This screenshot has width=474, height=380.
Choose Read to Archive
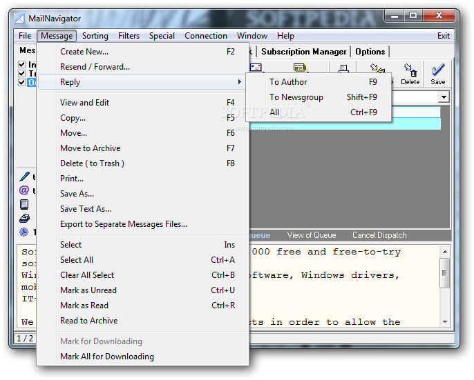142,321
